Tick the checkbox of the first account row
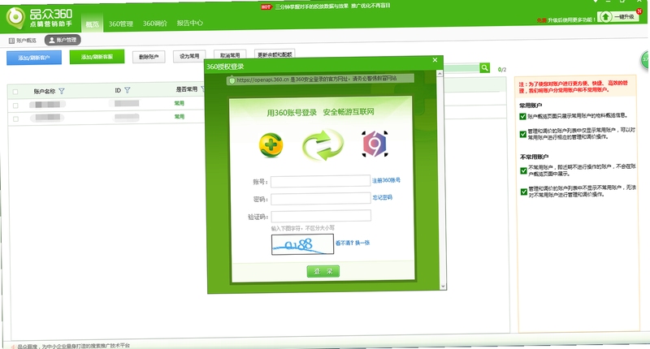 (15, 106)
